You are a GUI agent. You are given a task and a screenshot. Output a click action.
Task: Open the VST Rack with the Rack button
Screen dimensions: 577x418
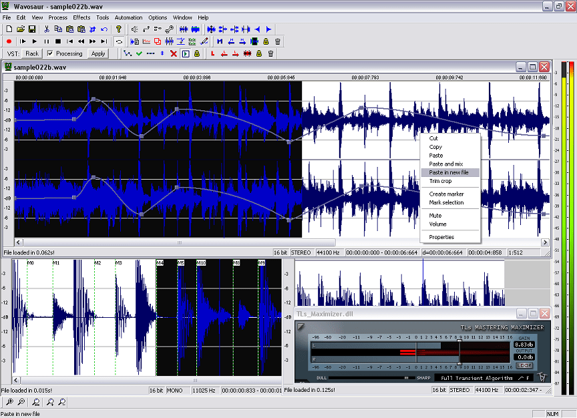[31, 53]
